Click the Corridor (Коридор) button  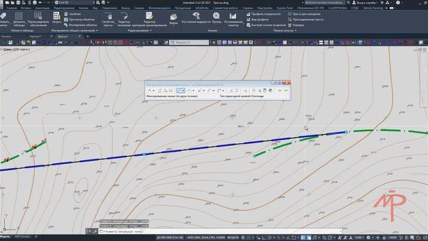click(x=296, y=25)
